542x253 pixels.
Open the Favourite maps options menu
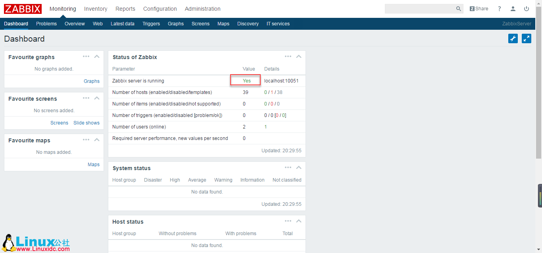(86, 140)
